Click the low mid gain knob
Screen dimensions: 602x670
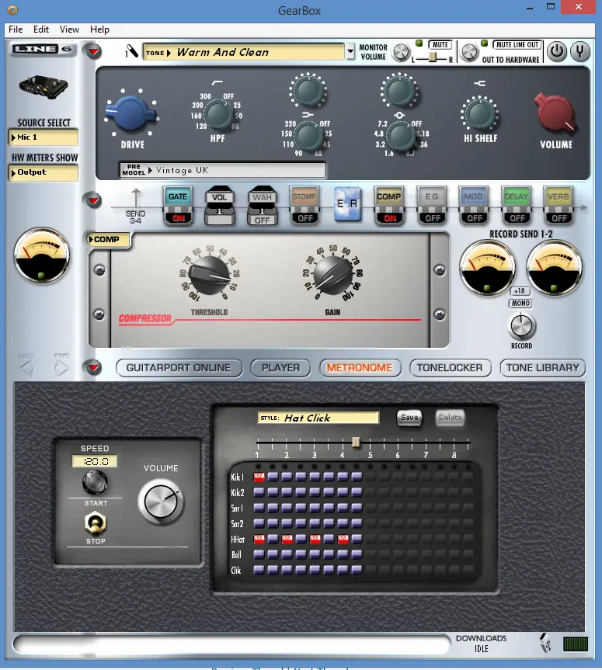[308, 91]
